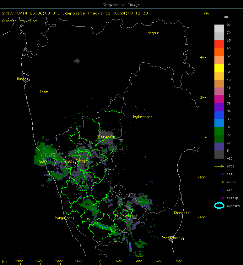The width and height of the screenshot is (243, 265).
Task: Click the 400 tick on the vertical axis
Action: coord(203,58)
